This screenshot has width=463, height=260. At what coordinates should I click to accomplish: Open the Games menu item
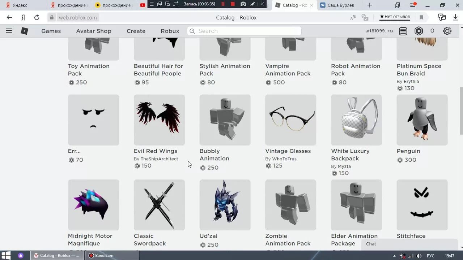51,31
